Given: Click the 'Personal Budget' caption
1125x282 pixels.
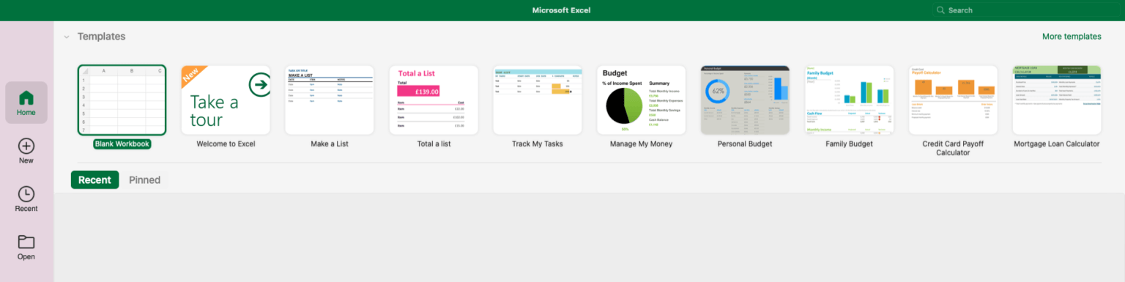Looking at the screenshot, I should 745,144.
